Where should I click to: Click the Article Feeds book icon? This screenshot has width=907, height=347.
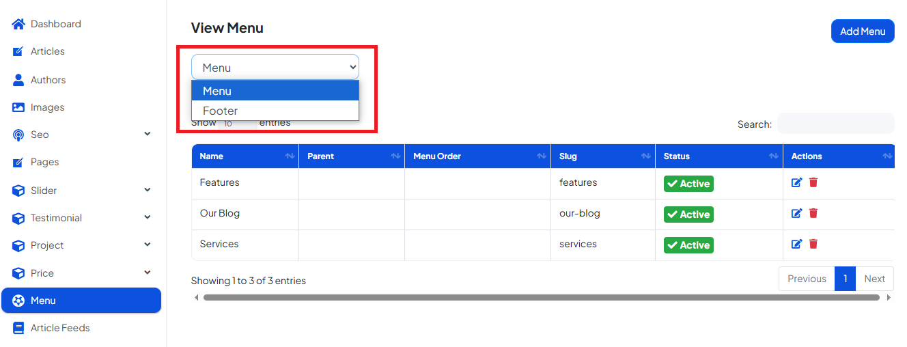[18, 328]
